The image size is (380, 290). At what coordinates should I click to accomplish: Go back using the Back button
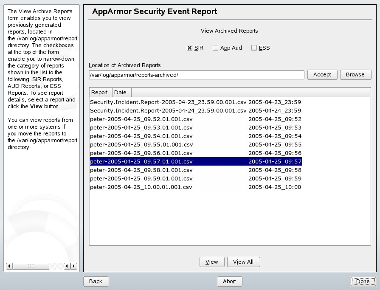click(96, 281)
